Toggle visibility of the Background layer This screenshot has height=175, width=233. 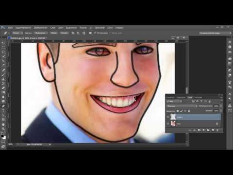click(x=168, y=123)
